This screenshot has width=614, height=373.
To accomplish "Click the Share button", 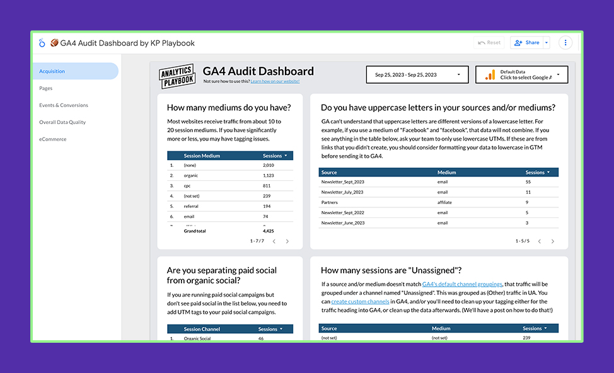I will tap(527, 43).
